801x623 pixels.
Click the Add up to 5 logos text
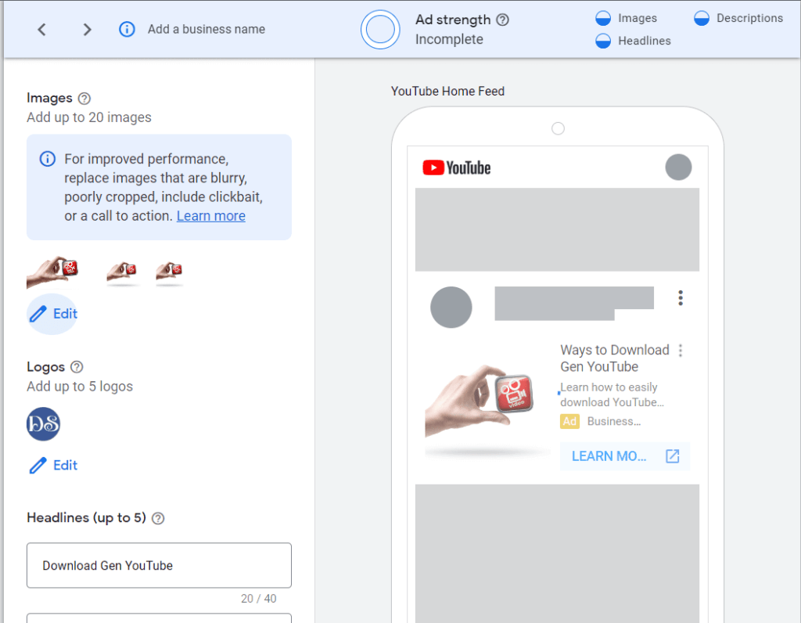tap(80, 387)
